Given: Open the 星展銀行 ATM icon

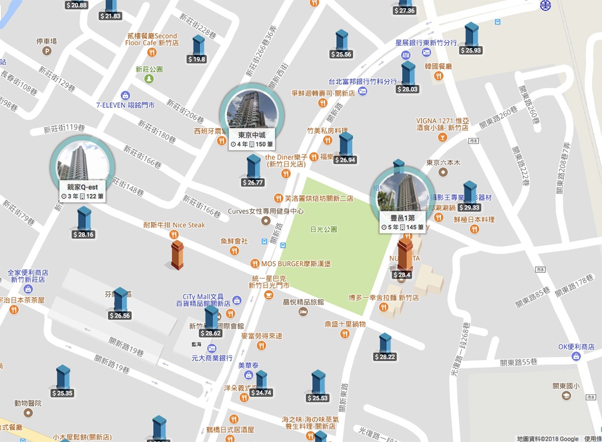Looking at the screenshot, I should click(406, 55).
